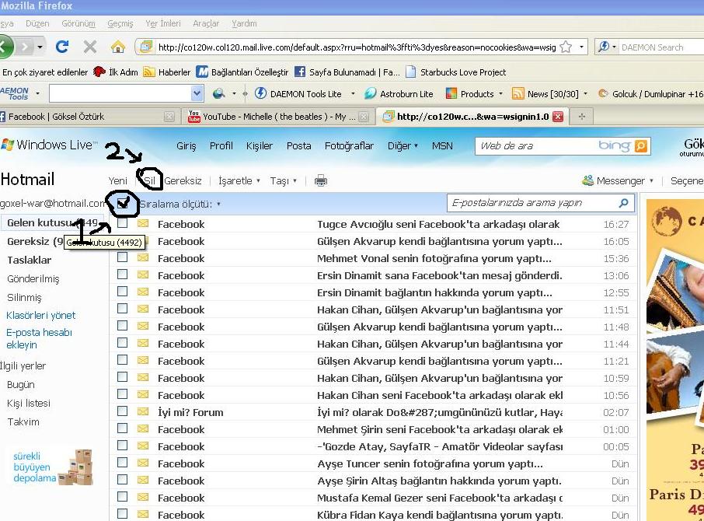The image size is (704, 521).
Task: Click Gereksiz in the Hotmail toolbar
Action: pos(183,180)
